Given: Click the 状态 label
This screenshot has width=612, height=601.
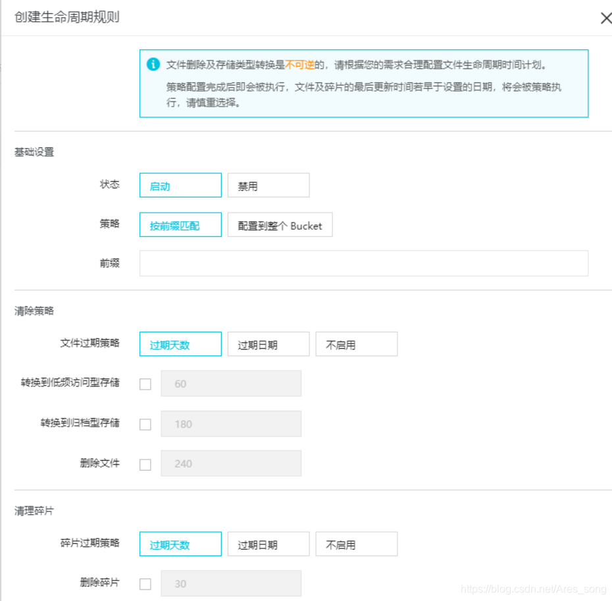Looking at the screenshot, I should click(110, 184).
